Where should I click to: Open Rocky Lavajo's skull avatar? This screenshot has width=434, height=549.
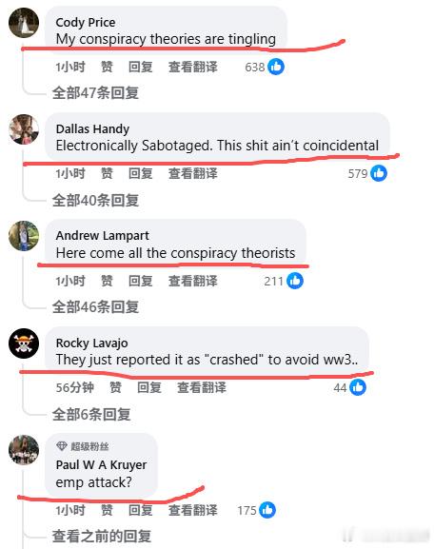coord(24,343)
